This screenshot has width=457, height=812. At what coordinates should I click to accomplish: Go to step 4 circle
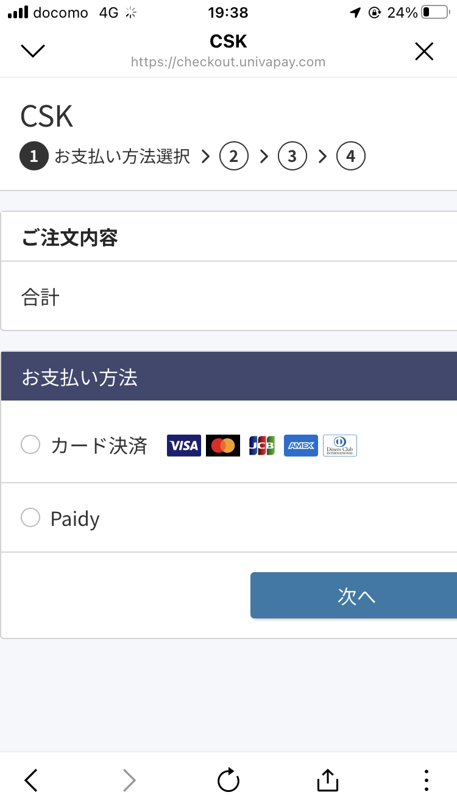[351, 156]
